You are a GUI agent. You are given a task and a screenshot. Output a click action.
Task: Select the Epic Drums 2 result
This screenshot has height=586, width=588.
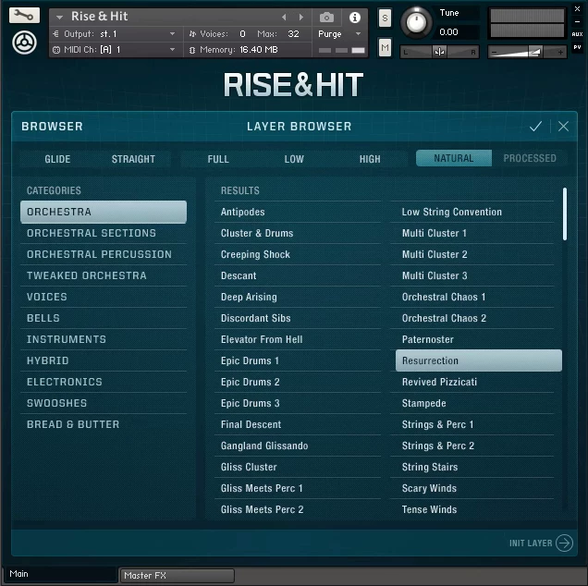tap(298, 382)
